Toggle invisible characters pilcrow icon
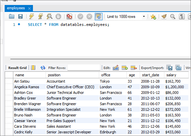This screenshot has width=191, height=136. 182,17
